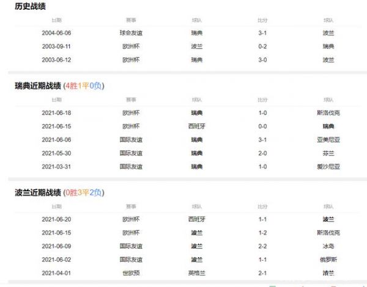The image size is (367, 287).
Task: Click the 3-1 score in the 2004-06-06 row
Action: 262,33
